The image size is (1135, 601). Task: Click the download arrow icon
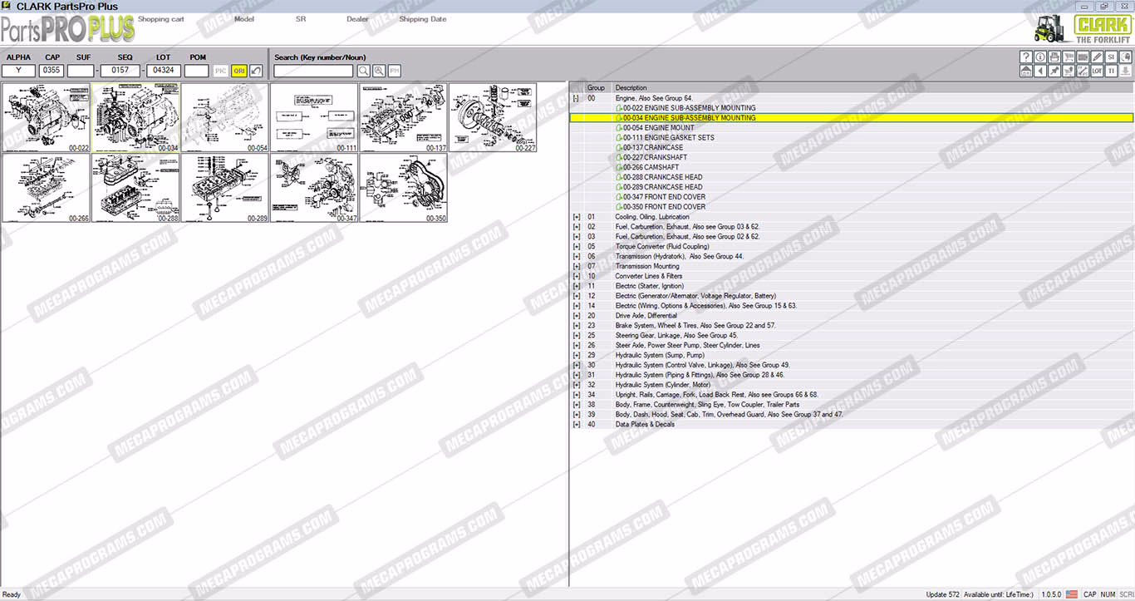tap(1125, 71)
